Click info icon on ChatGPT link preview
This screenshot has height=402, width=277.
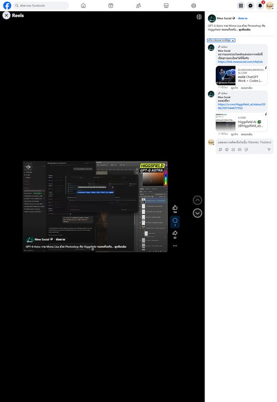[x=266, y=68]
